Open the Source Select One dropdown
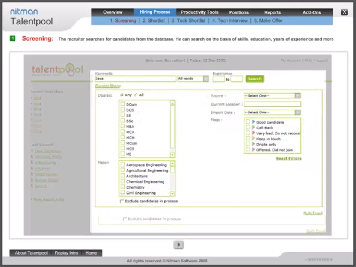 click(297, 96)
